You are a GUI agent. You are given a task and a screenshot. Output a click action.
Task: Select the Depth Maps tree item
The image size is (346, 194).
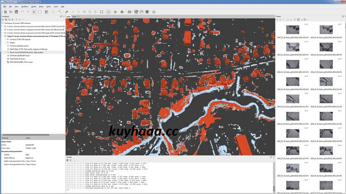click(x=29, y=49)
